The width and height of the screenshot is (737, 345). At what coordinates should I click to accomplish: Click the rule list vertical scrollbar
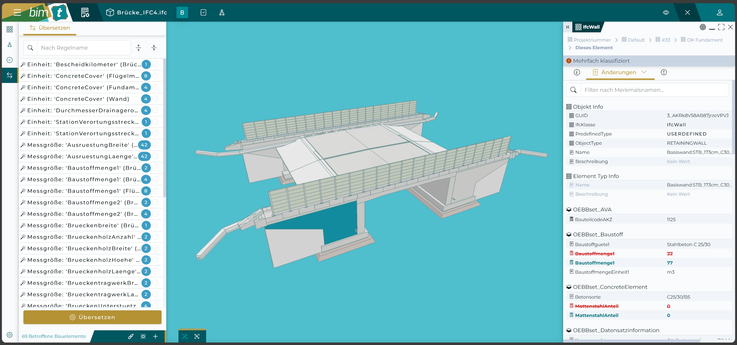164,128
